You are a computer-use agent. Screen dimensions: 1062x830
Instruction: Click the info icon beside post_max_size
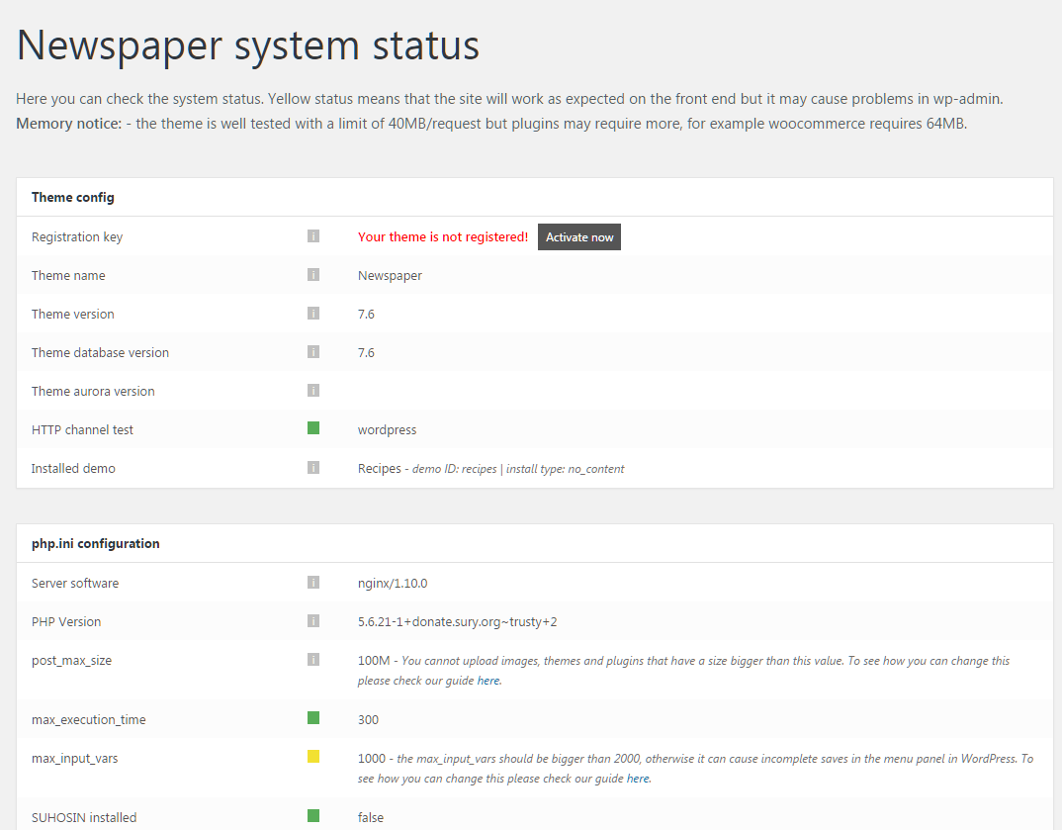312,659
